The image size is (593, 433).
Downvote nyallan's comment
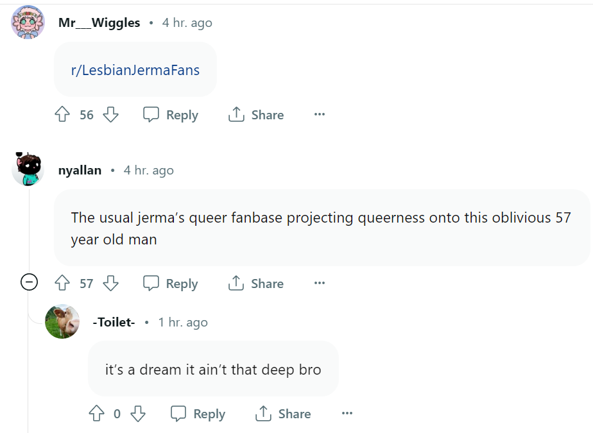pos(111,283)
